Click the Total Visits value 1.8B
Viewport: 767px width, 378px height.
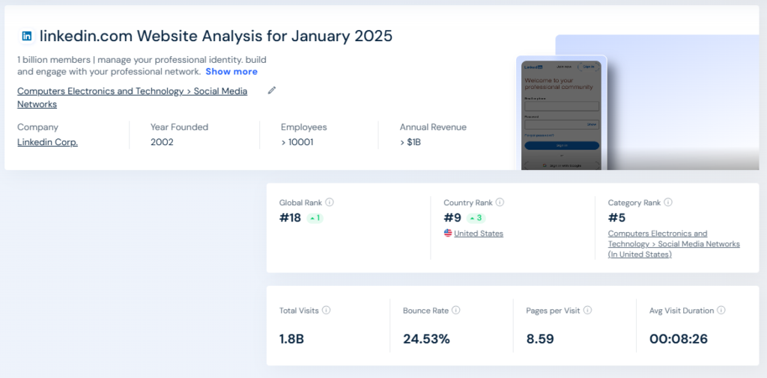click(x=291, y=339)
